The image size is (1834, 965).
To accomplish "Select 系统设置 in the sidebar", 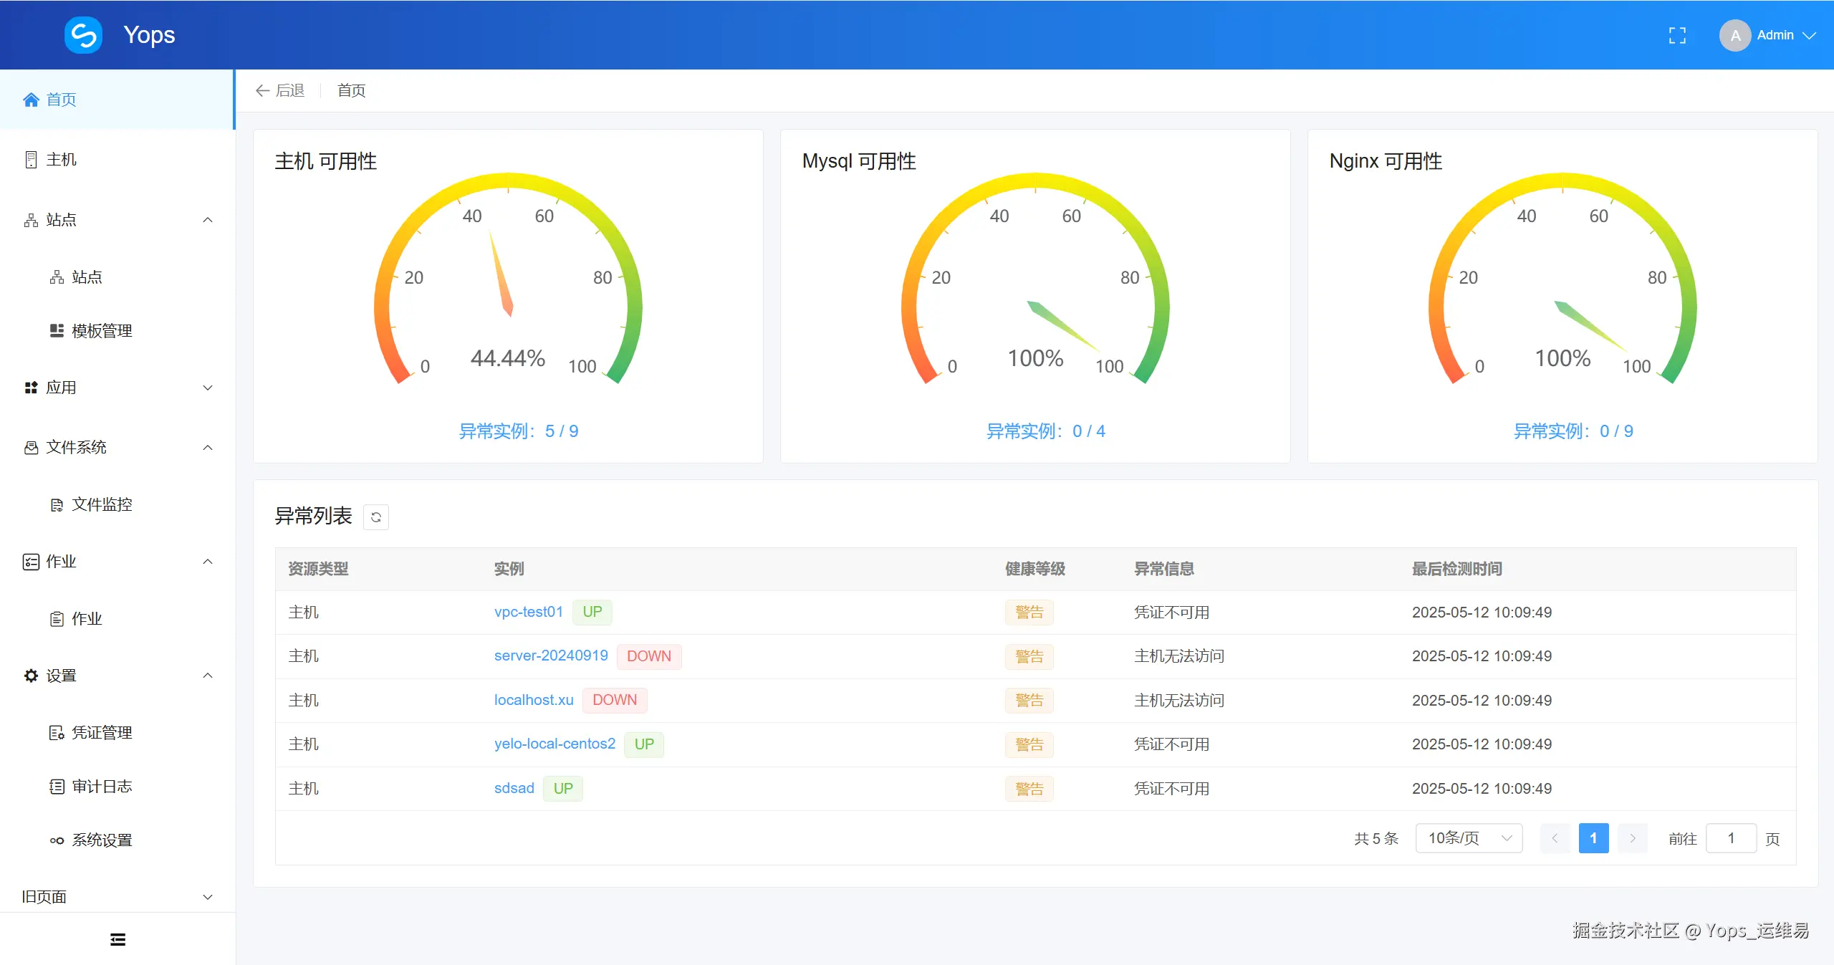I will pos(102,840).
